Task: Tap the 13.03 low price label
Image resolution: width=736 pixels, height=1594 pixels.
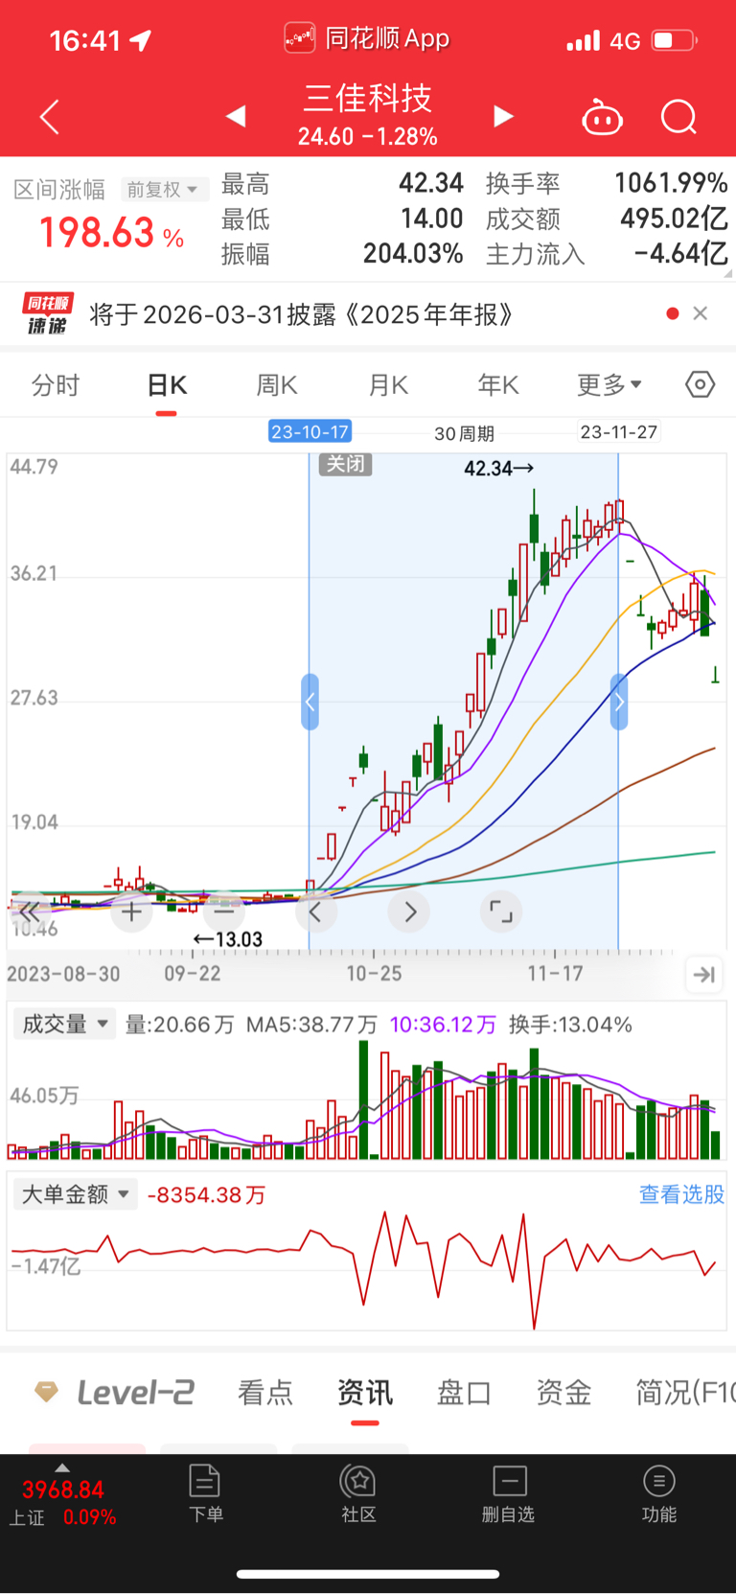Action: coord(228,939)
